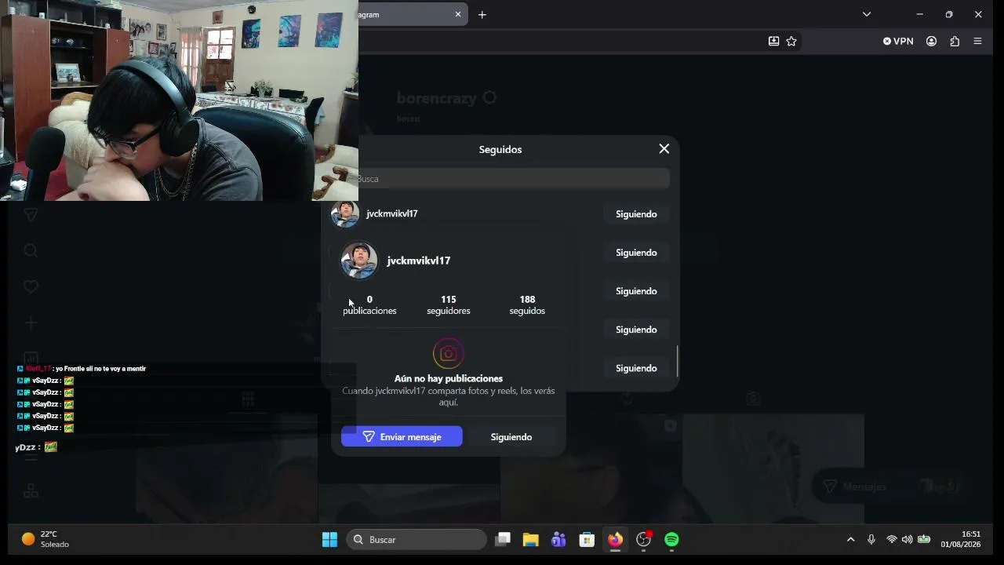Open the weather widget showing 22°C Soleado

pyautogui.click(x=45, y=539)
